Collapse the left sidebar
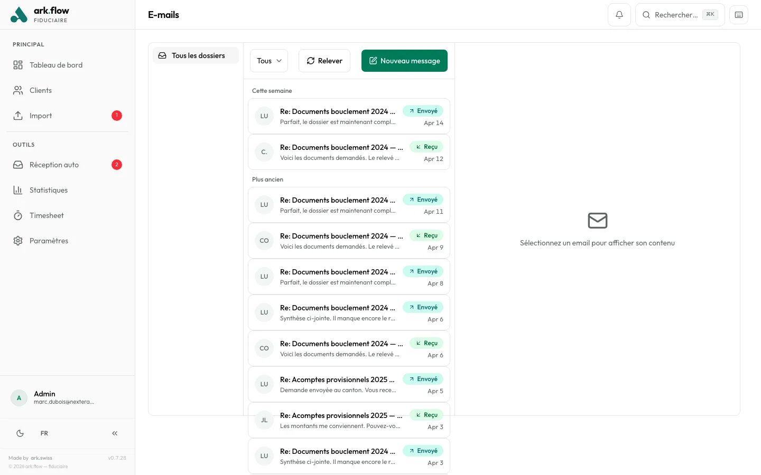This screenshot has height=475, width=761. tap(115, 433)
